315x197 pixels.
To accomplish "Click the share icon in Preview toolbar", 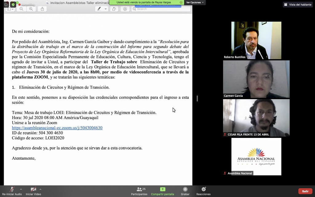I will pyautogui.click(x=42, y=9).
